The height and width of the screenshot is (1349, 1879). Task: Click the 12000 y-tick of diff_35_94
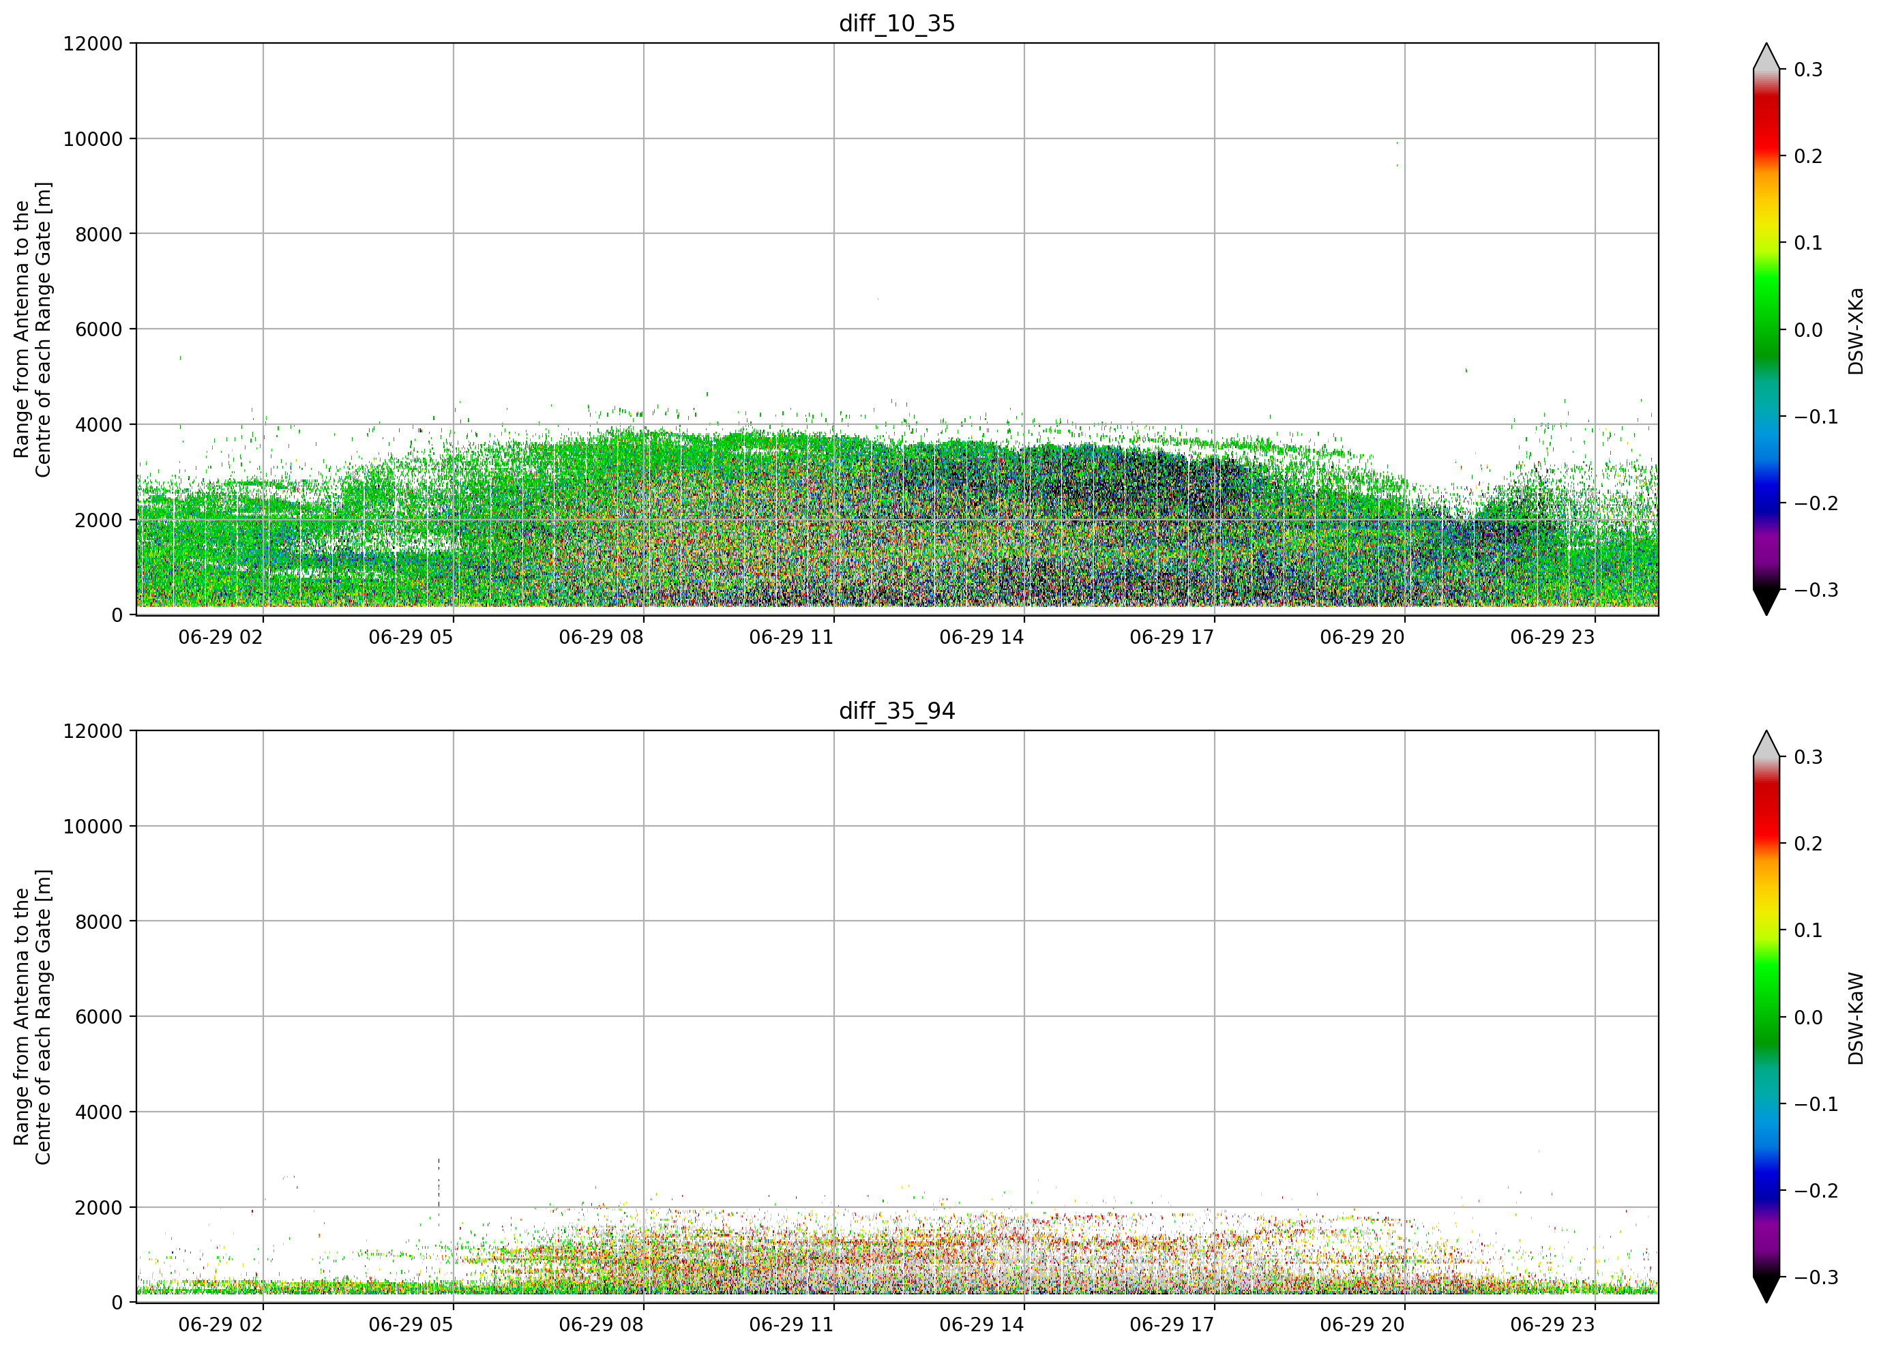pyautogui.click(x=93, y=732)
